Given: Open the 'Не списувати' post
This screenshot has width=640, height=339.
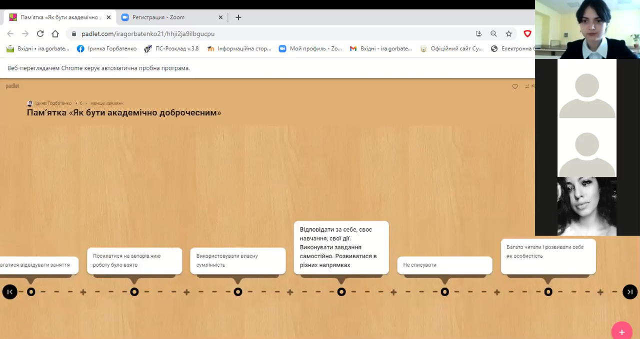Looking at the screenshot, I should coord(444,265).
